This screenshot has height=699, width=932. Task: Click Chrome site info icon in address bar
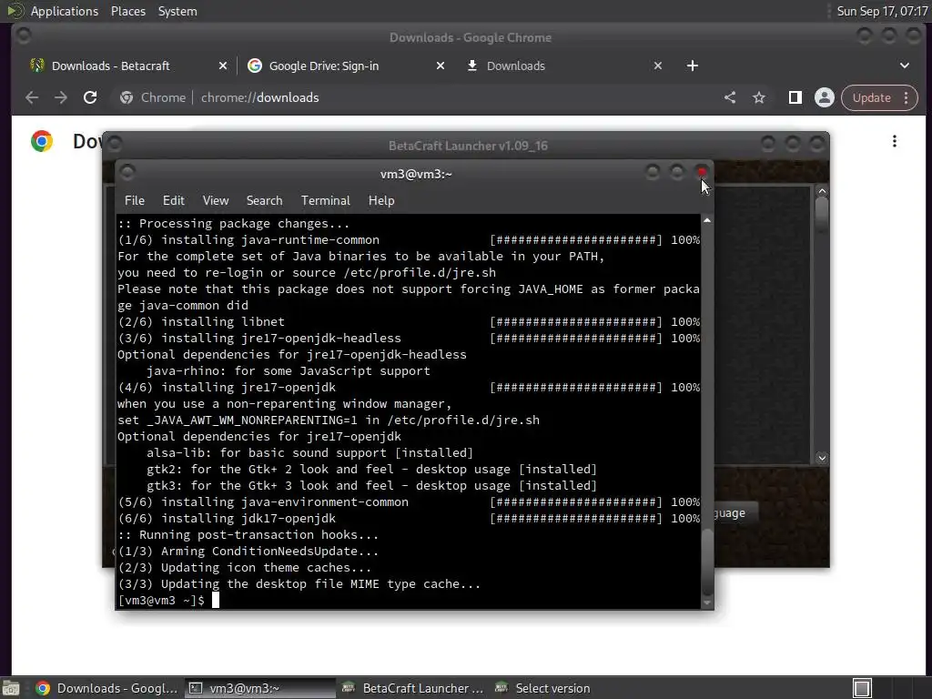tap(126, 97)
